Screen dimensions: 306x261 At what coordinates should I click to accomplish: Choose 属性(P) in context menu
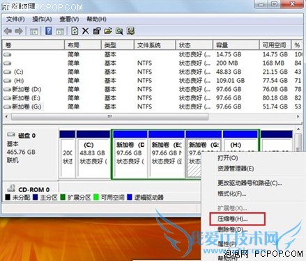coord(227,244)
